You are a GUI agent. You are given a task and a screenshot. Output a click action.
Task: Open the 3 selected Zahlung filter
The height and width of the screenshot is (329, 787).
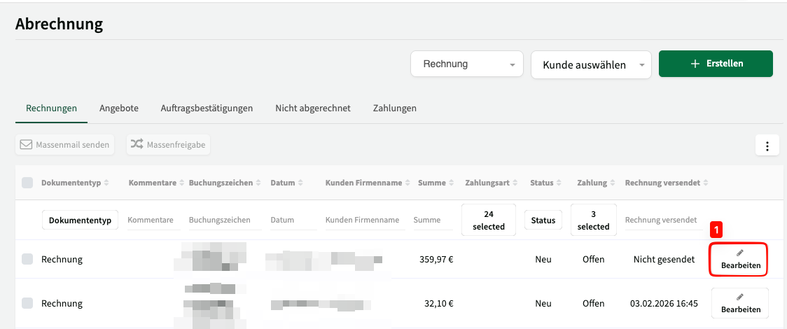pyautogui.click(x=593, y=220)
